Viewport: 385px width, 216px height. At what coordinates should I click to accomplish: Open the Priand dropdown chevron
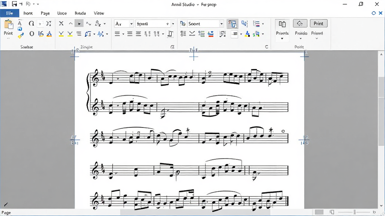[x=317, y=39]
